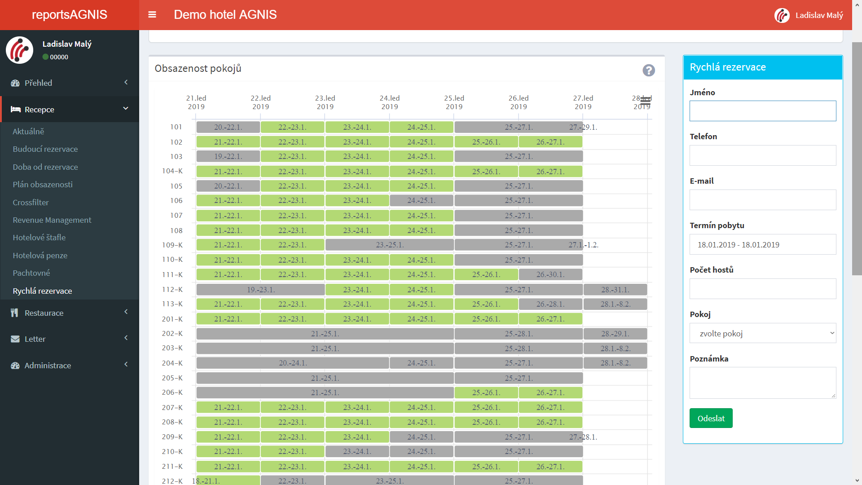Screen dimensions: 862x485
Task: Collapse the Recepce menu chevron
Action: (x=126, y=109)
